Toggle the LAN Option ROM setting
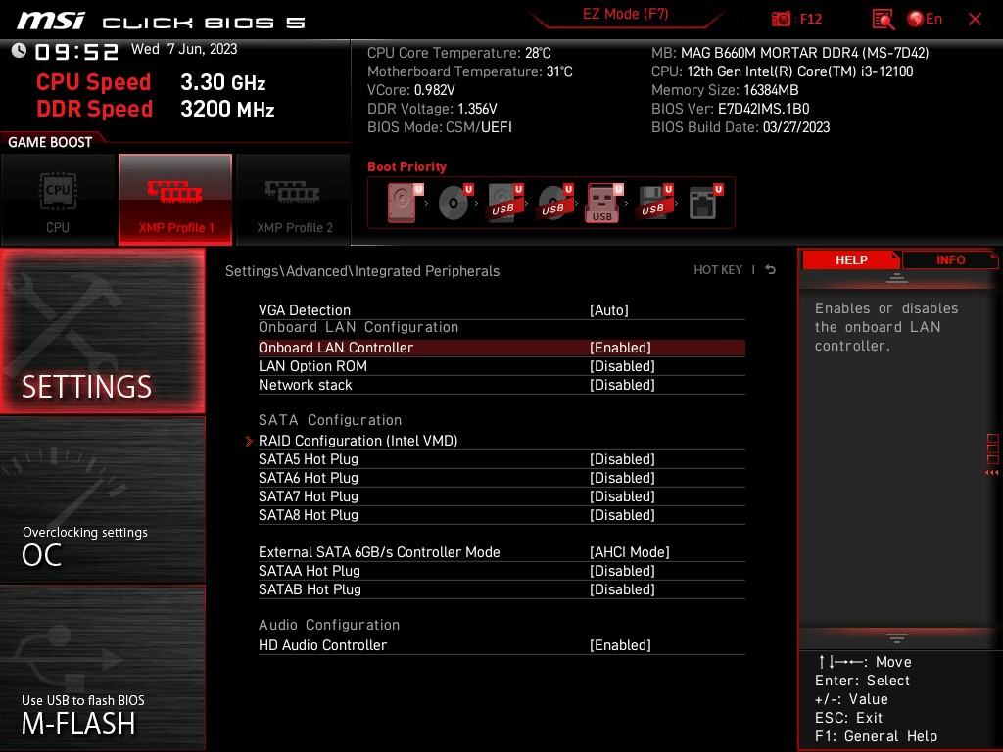Viewport: 1003px width, 752px height. pyautogui.click(x=501, y=366)
